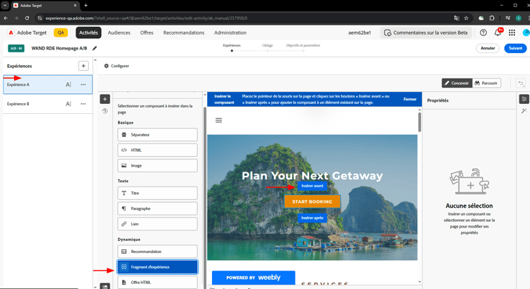Select the Recommandation component

point(158,252)
